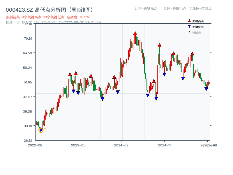
Task: Select first red key-high marker after 2024-11
Action: pyautogui.click(x=174, y=53)
